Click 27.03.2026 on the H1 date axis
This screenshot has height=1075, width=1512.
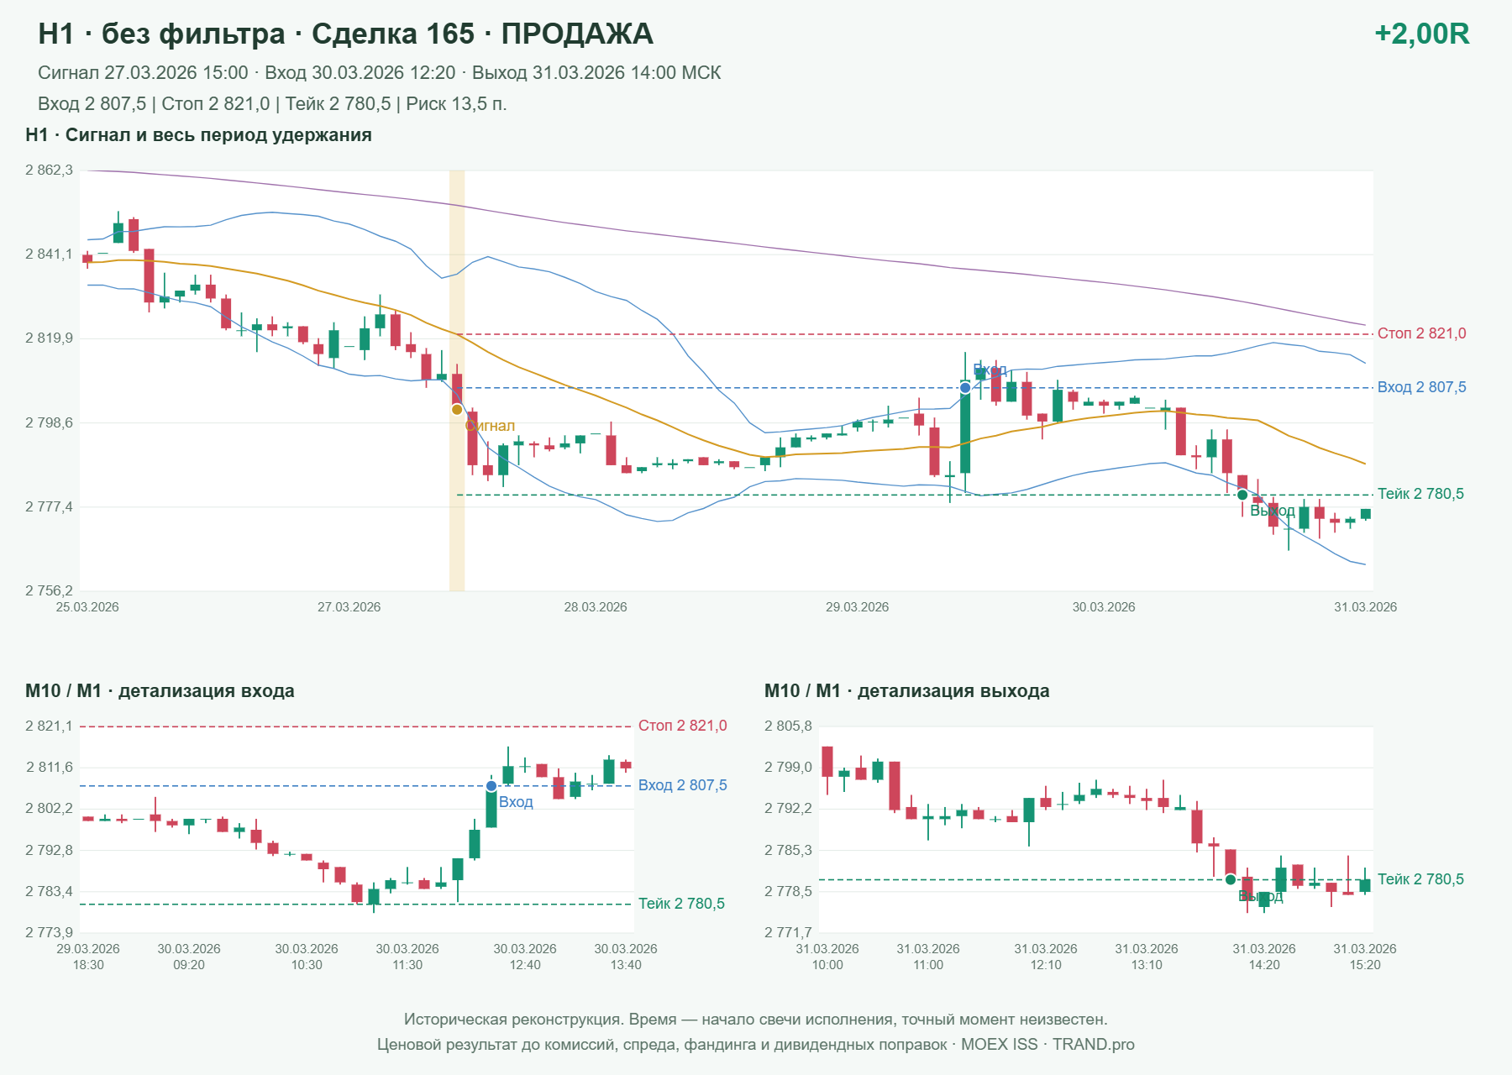(x=349, y=607)
